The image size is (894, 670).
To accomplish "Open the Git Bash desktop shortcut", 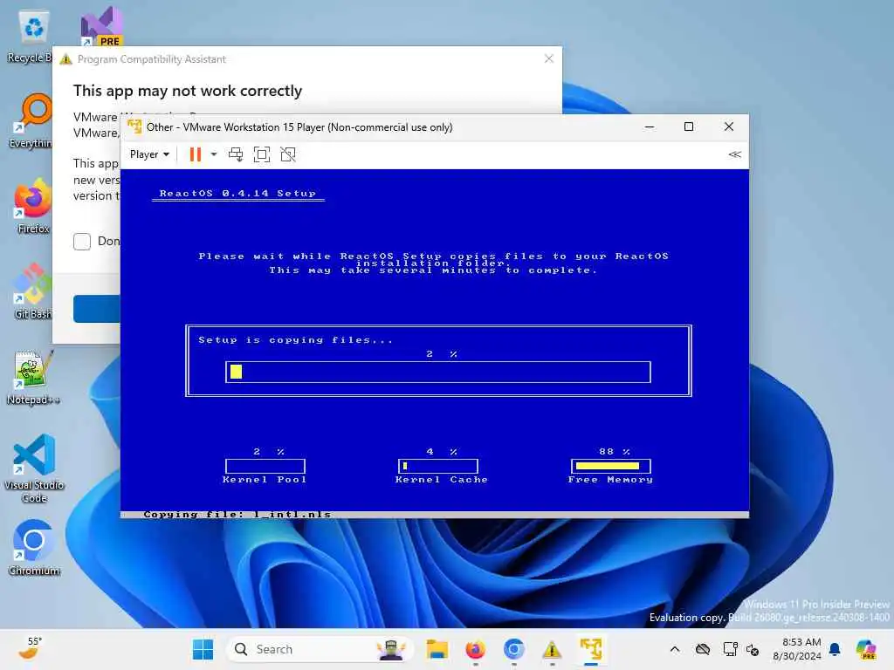I will pos(32,291).
